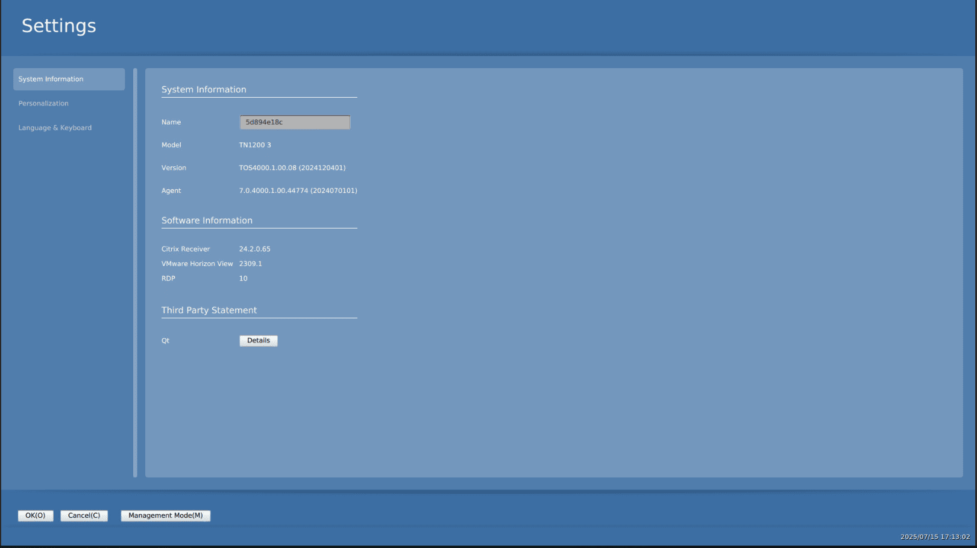Click the Agent label
The width and height of the screenshot is (977, 548).
[x=171, y=191]
